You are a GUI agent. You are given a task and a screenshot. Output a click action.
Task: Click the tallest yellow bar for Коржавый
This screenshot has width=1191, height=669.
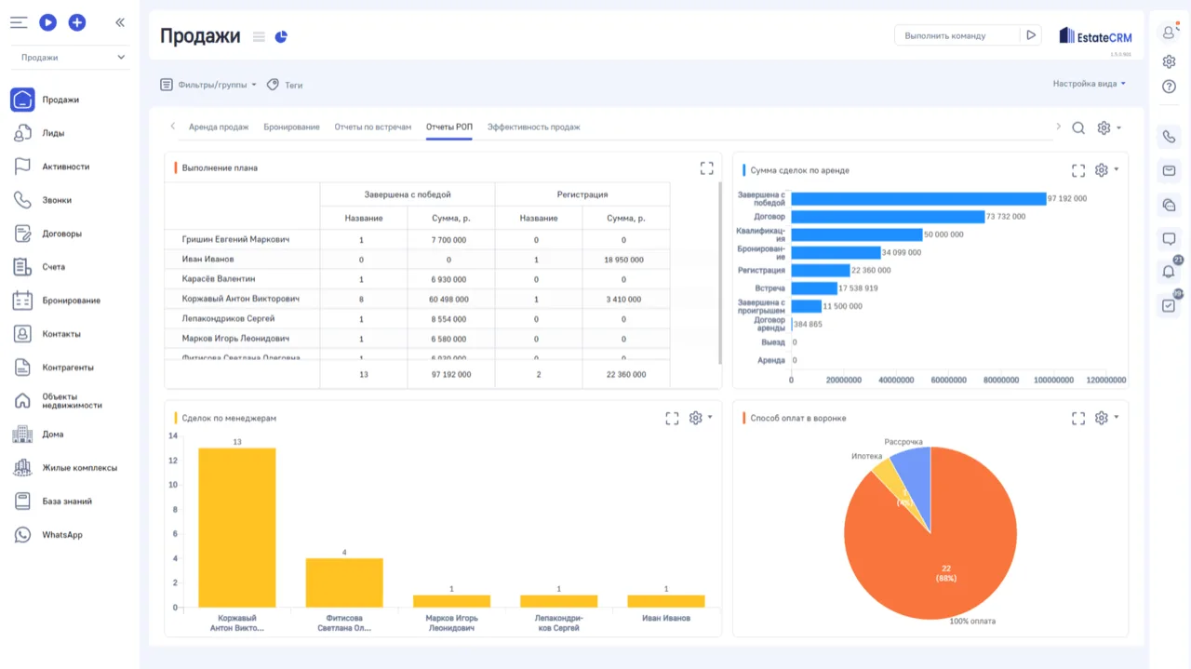(x=237, y=528)
